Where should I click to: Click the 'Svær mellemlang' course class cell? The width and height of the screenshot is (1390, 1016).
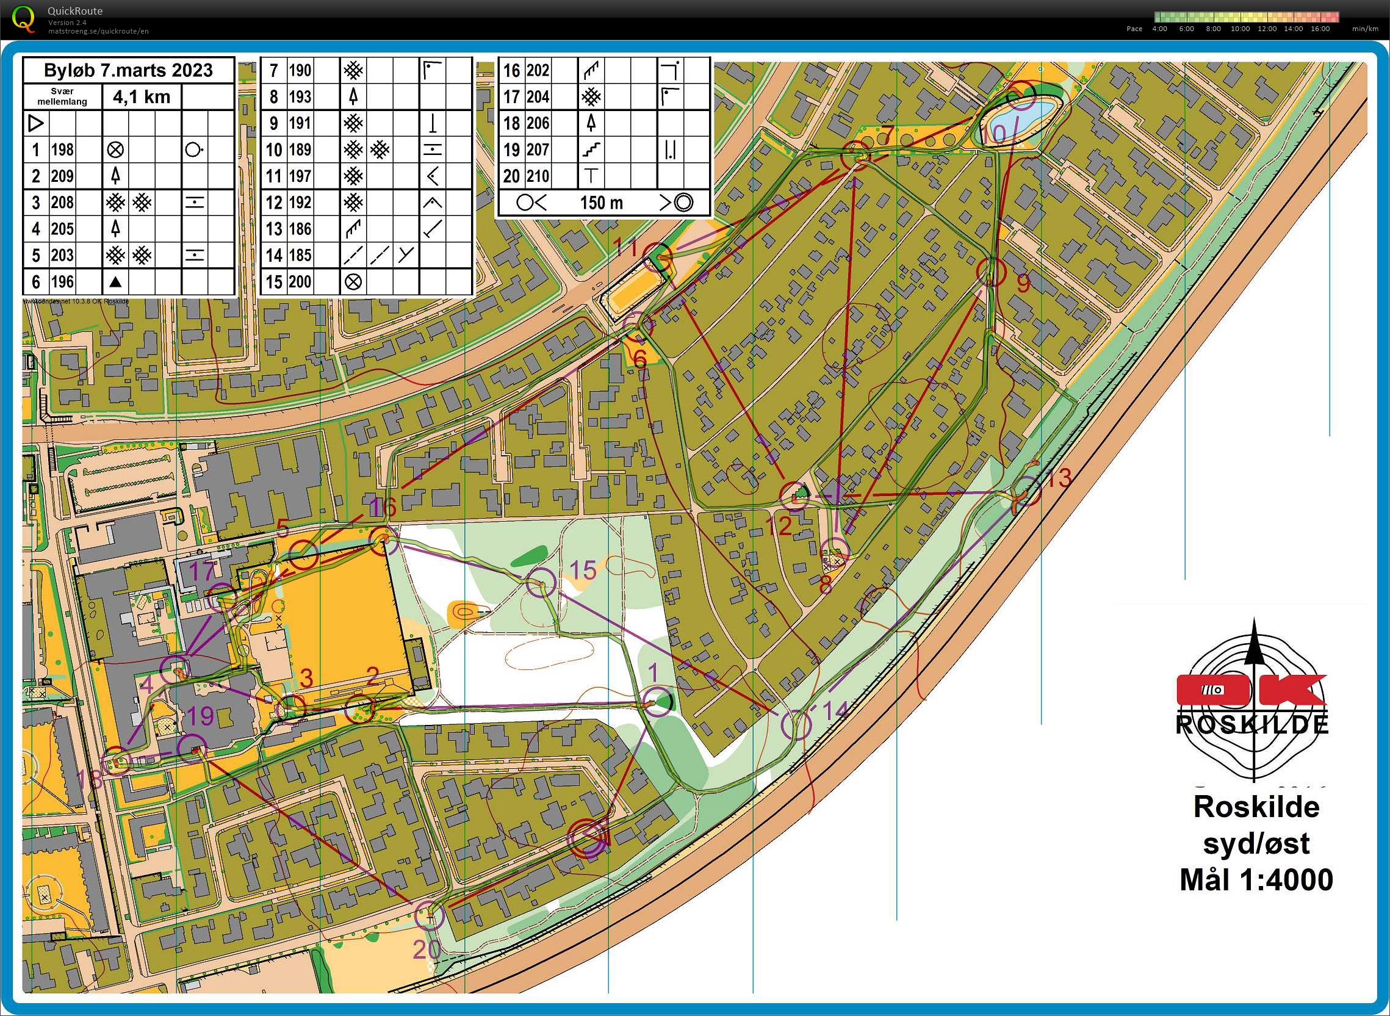point(62,96)
